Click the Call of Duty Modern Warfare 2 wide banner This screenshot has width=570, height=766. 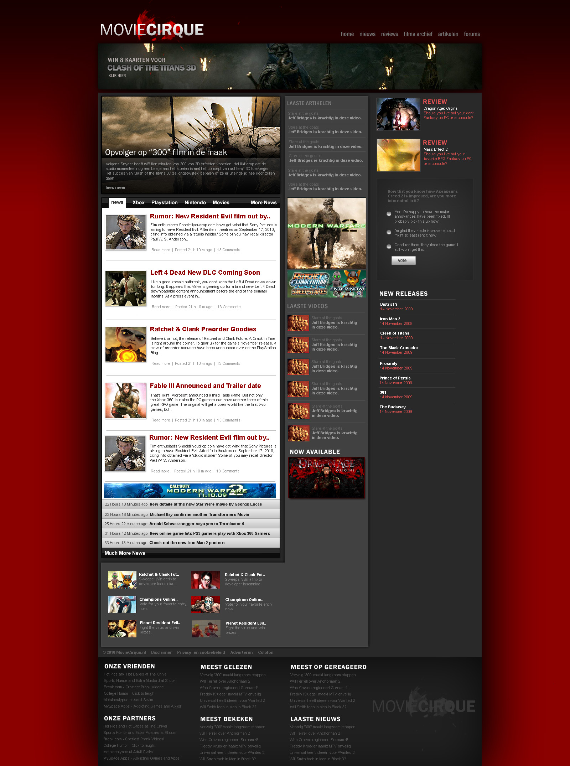pos(190,491)
